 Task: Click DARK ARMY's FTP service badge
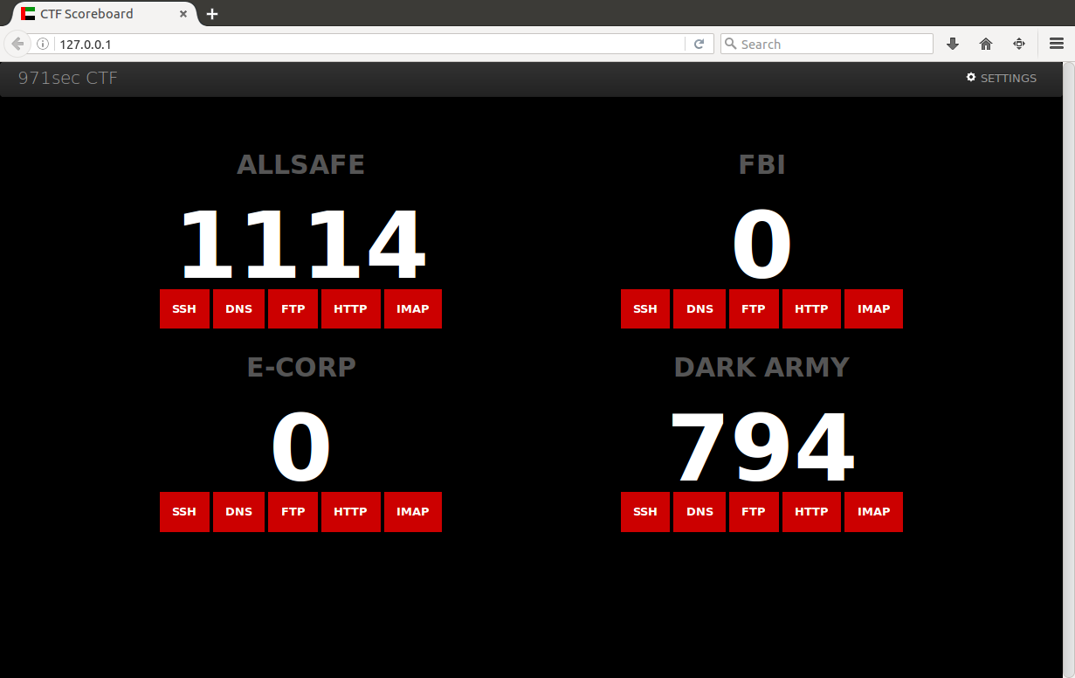(754, 512)
